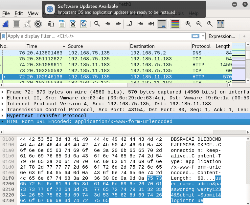The image size is (250, 205).
Task: Sort packets by No. column
Action: coord(13,46)
